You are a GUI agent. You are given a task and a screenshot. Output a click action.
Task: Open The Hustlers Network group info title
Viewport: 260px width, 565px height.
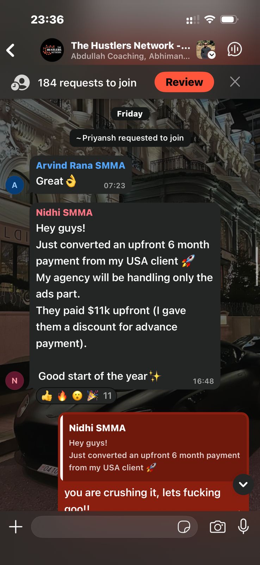[131, 46]
